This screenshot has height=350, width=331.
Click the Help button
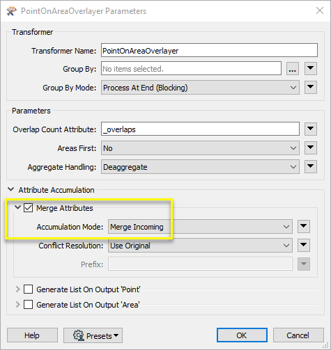click(x=32, y=335)
